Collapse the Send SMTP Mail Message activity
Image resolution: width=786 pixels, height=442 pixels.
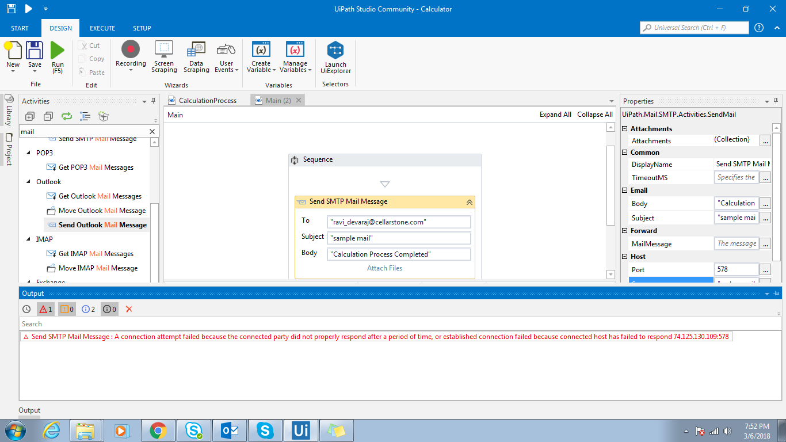coord(469,202)
